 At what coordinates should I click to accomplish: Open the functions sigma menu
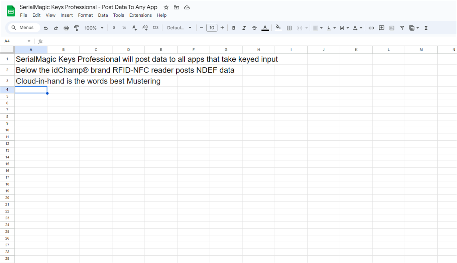426,28
